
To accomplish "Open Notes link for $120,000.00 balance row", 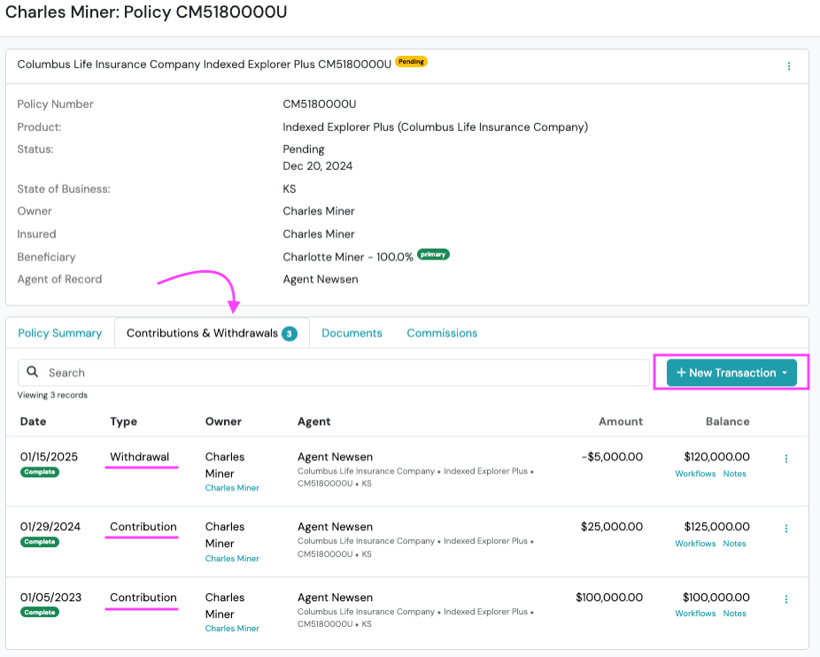I will 734,474.
